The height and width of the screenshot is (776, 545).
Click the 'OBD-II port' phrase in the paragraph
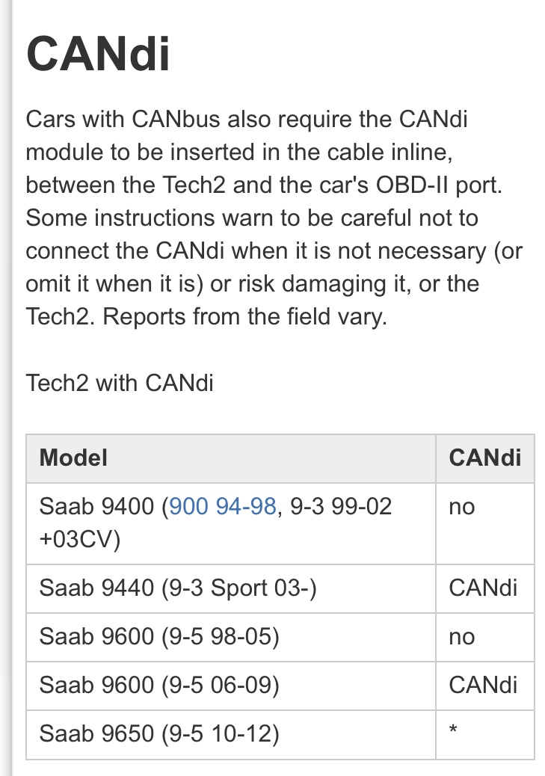tap(439, 185)
